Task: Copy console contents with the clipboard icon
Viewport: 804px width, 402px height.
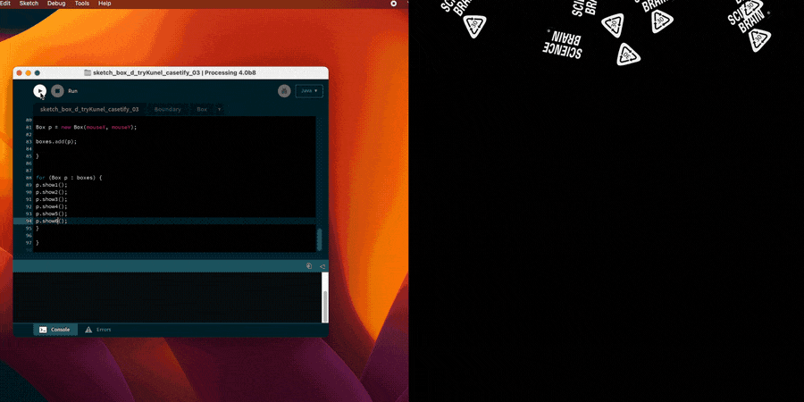Action: pyautogui.click(x=309, y=266)
